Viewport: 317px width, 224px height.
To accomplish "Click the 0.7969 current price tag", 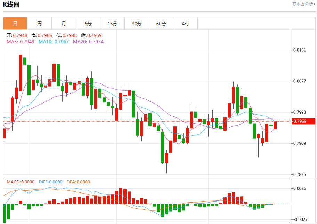I will tap(303, 121).
